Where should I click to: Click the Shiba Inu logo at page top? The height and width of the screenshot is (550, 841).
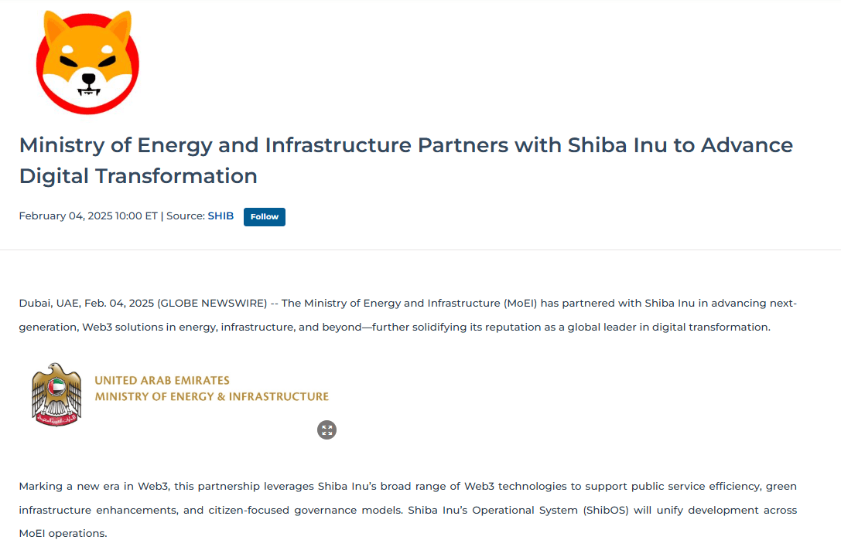(x=87, y=62)
